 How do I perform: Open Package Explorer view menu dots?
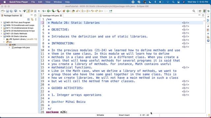(x=36, y=20)
